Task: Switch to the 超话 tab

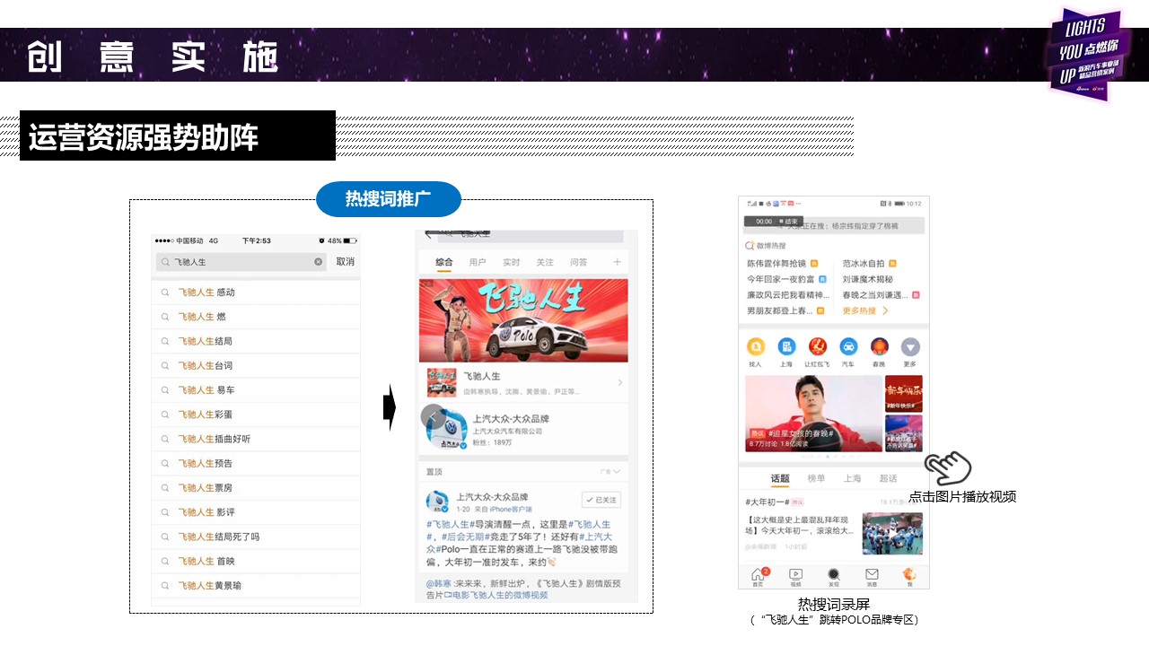Action: pos(888,479)
